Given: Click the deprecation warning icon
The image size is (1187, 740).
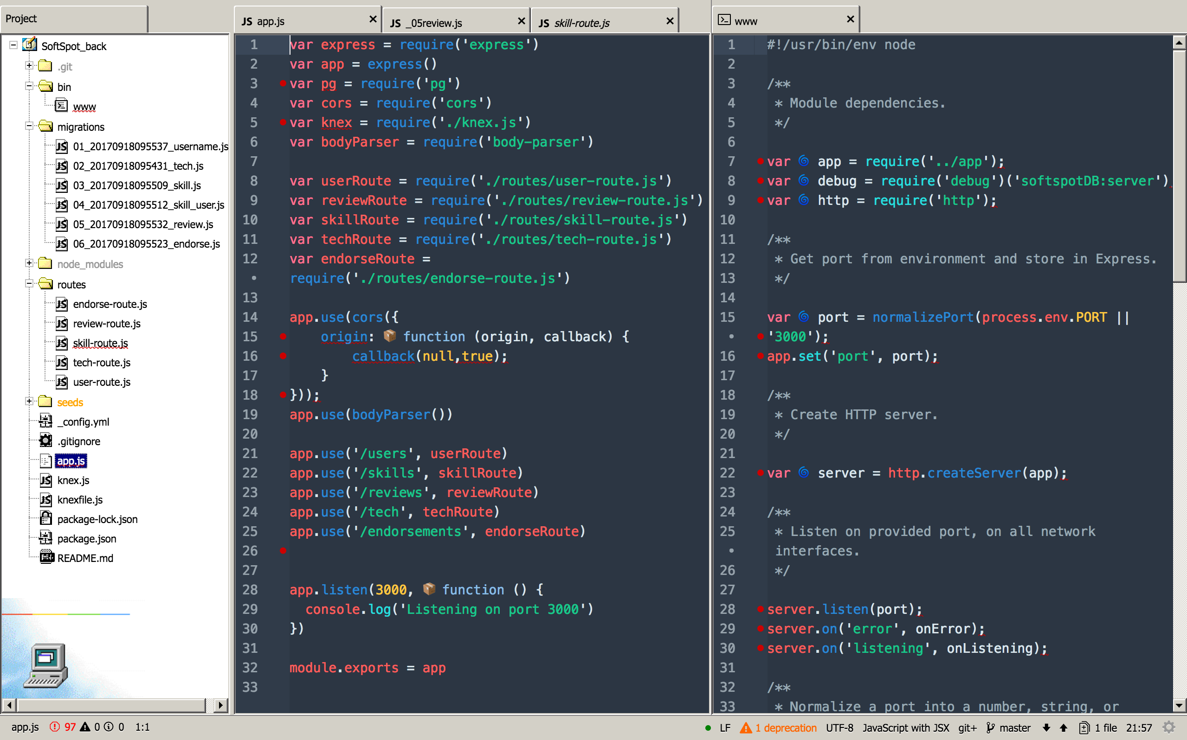Looking at the screenshot, I should 746,728.
